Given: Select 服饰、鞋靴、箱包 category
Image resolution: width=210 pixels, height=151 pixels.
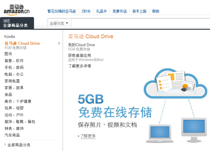Looking at the screenshot, I should (20, 121).
